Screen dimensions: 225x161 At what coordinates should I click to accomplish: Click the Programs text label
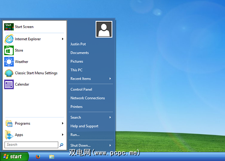point(22,123)
